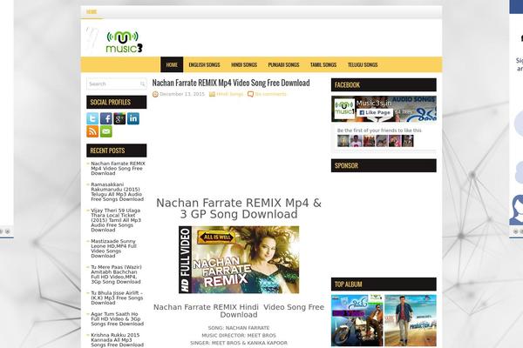The image size is (523, 348).
Task: Select the HOME tab in yellow navigation bar
Action: pos(172,64)
